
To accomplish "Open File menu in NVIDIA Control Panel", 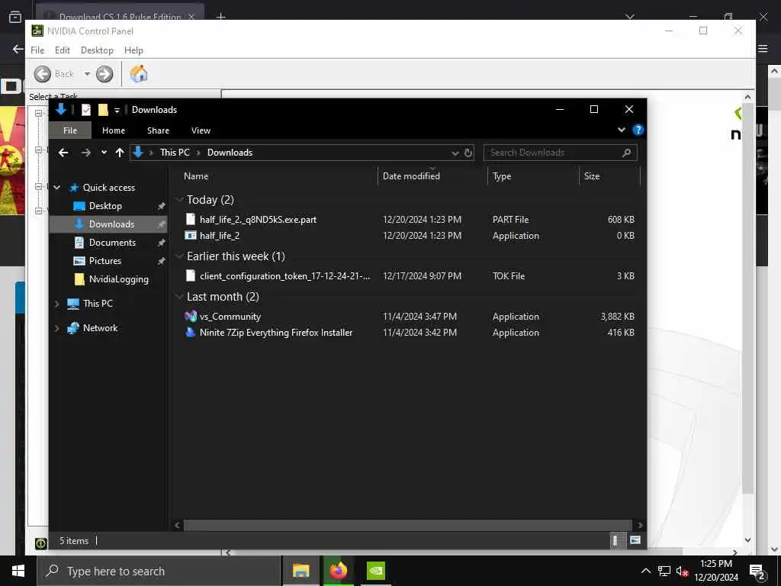I will pos(37,50).
